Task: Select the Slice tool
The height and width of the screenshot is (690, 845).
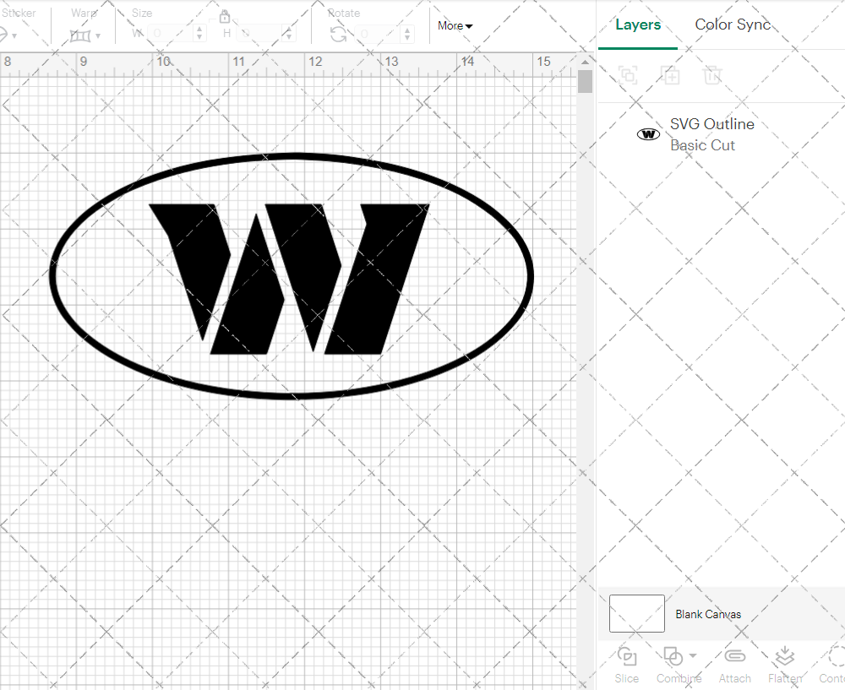Action: (x=626, y=666)
